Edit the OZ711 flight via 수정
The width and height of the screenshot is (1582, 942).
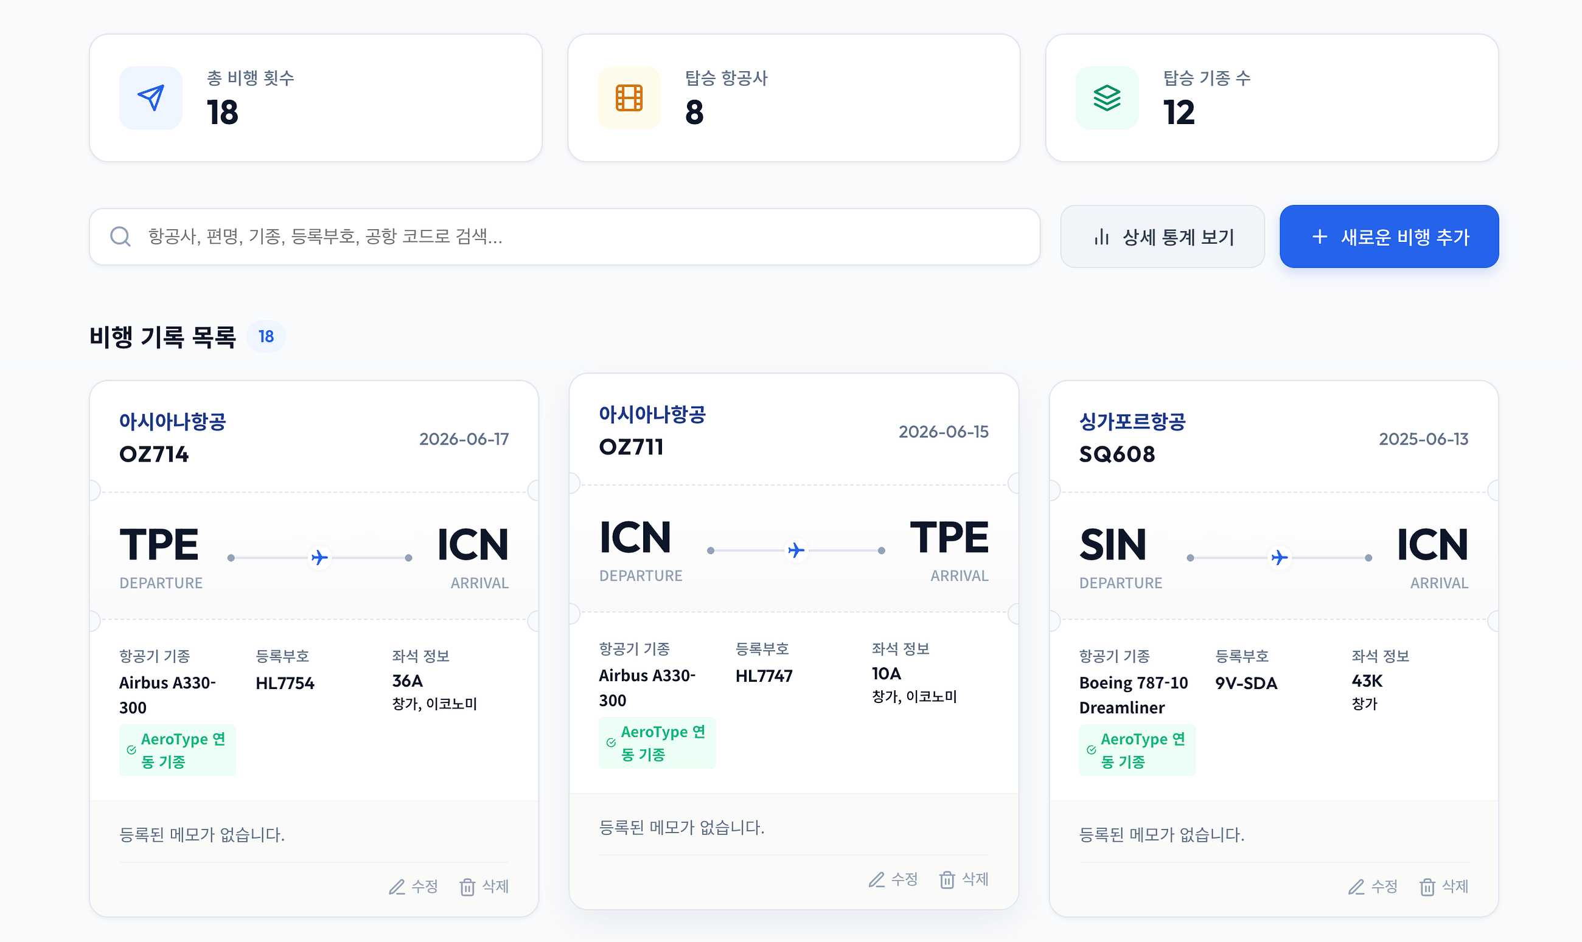click(893, 880)
